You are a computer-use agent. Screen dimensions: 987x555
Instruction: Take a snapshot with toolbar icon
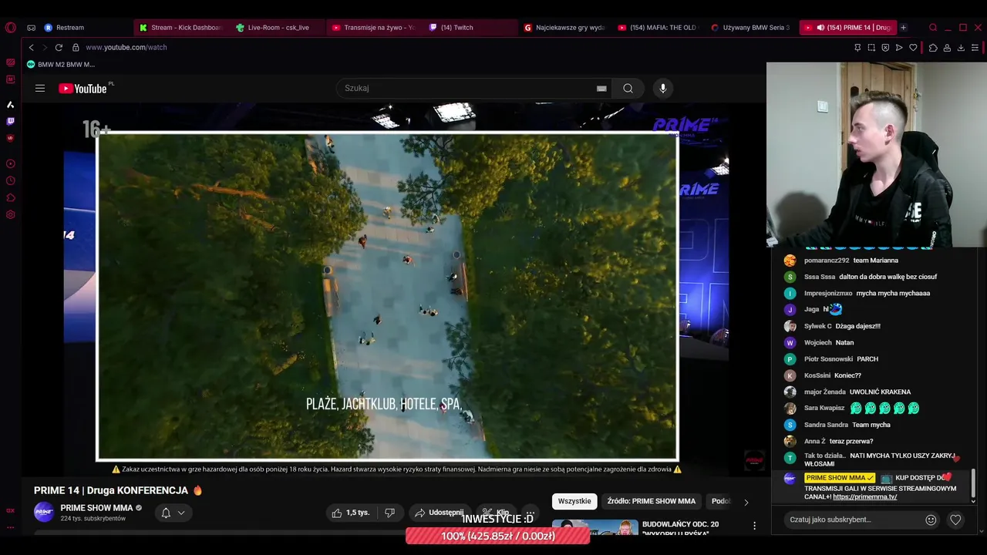click(871, 47)
